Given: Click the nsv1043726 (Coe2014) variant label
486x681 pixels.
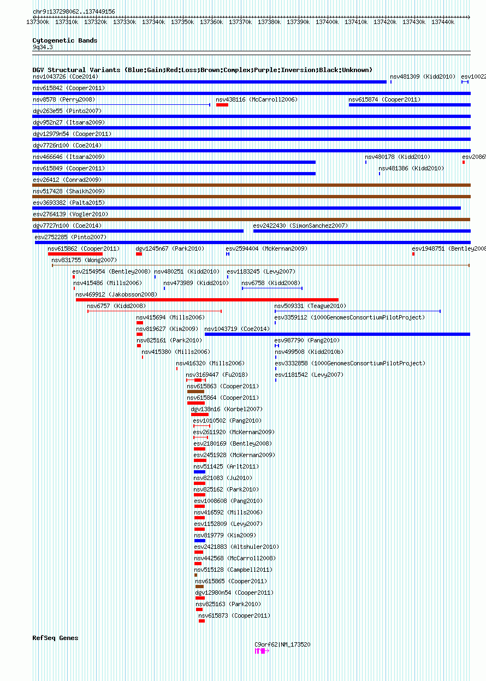Looking at the screenshot, I should (65, 76).
